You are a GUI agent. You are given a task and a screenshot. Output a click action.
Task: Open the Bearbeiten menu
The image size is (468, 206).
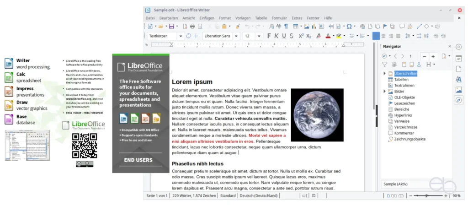pos(168,18)
